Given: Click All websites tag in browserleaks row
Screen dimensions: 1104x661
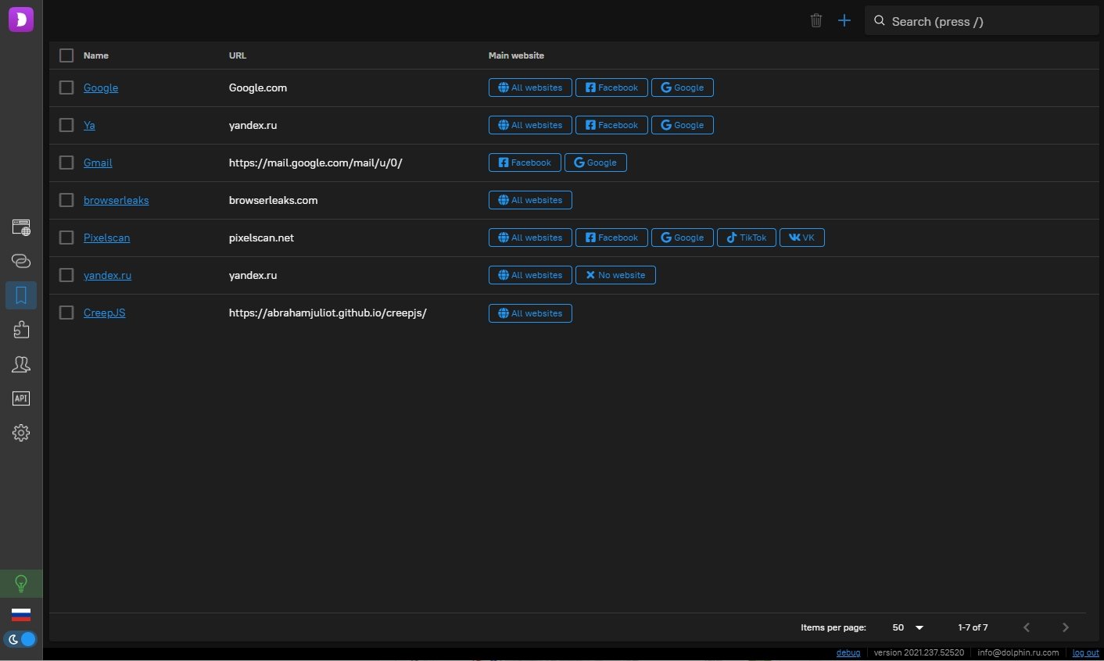Looking at the screenshot, I should [530, 200].
